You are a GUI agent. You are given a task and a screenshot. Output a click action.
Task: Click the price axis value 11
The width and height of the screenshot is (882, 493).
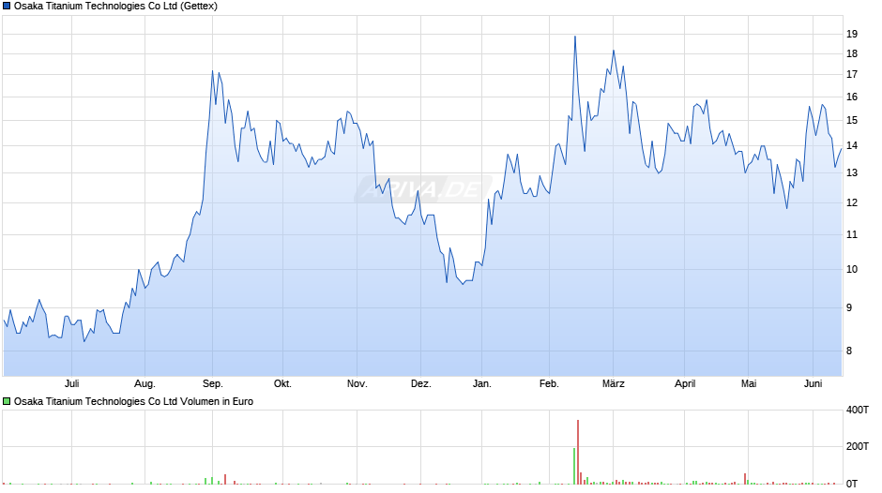(x=852, y=234)
